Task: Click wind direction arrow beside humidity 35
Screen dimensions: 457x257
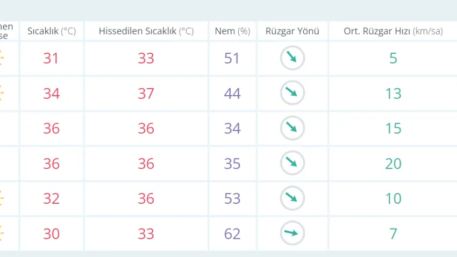Action: click(x=292, y=163)
